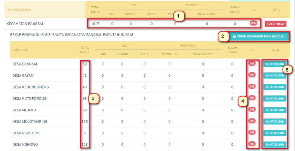The width and height of the screenshot is (295, 151).
Task: Expand Desa Kutoporong with Lihat Dusun
Action: (274, 99)
